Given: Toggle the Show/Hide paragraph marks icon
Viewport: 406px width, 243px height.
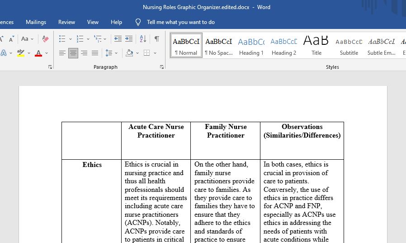Looking at the screenshot, I should (157, 39).
